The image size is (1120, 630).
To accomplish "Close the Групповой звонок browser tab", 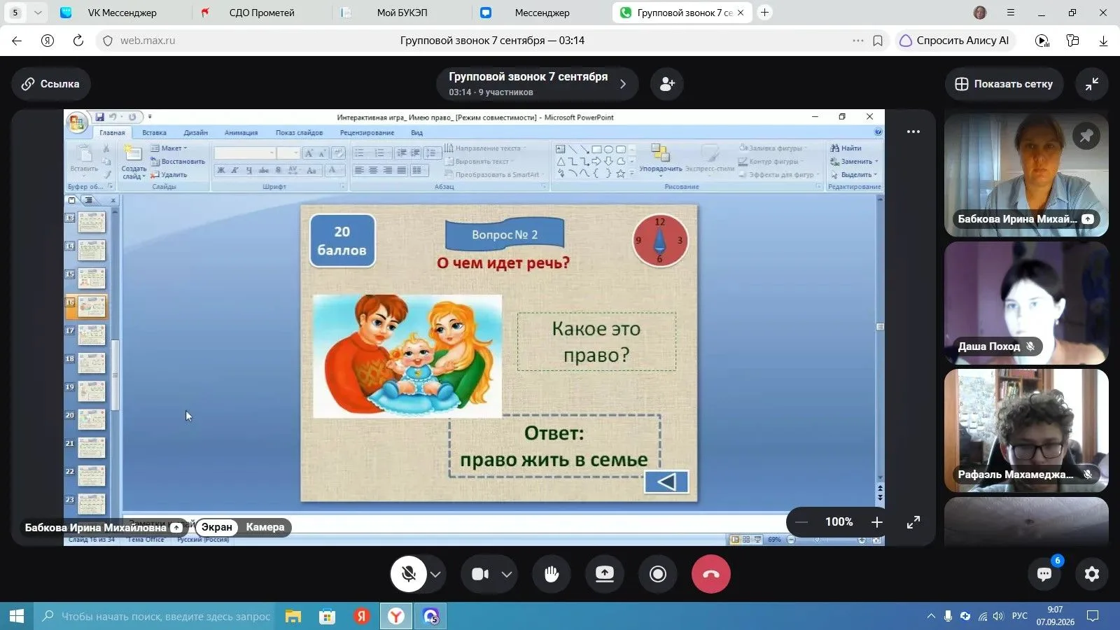I will pos(741,13).
